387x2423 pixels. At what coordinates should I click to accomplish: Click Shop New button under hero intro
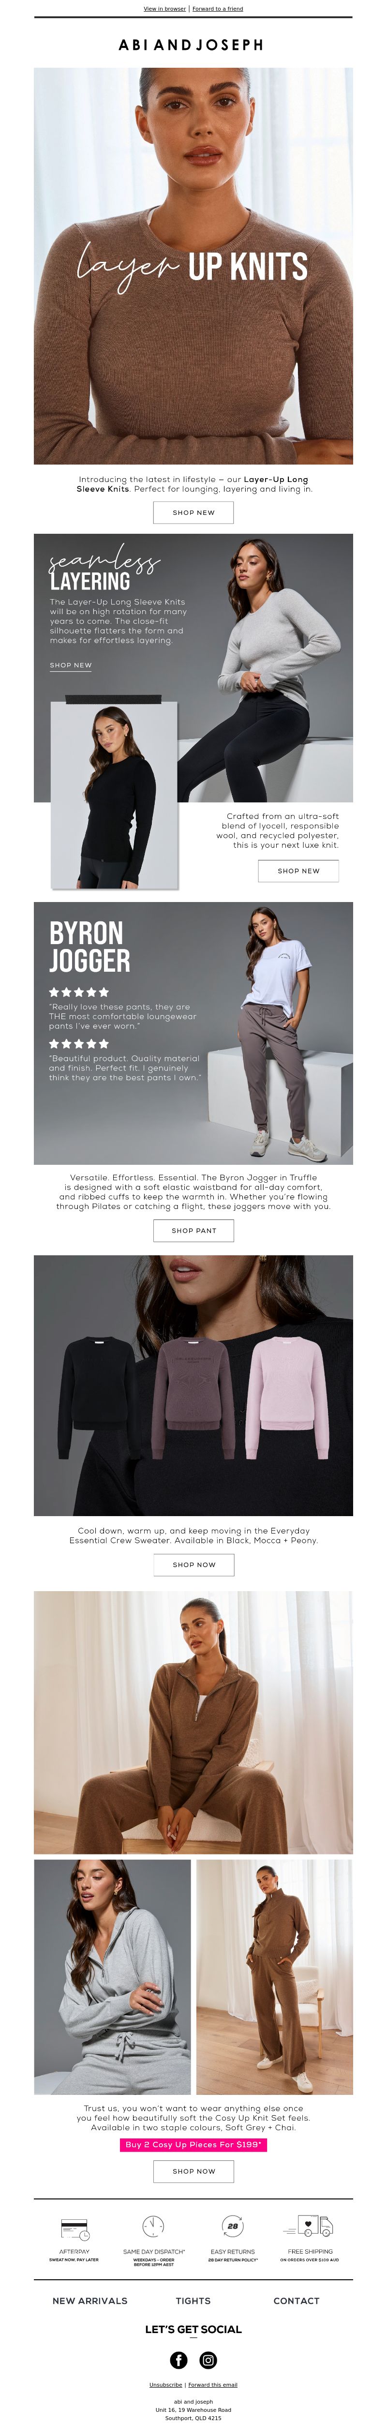coord(193,512)
